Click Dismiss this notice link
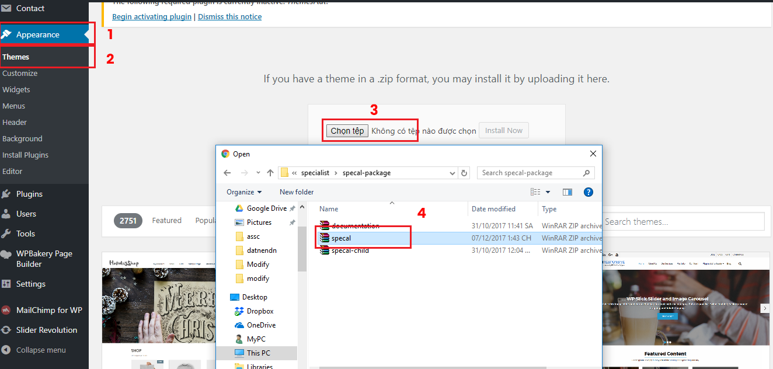Viewport: 773px width, 369px height. pyautogui.click(x=229, y=16)
